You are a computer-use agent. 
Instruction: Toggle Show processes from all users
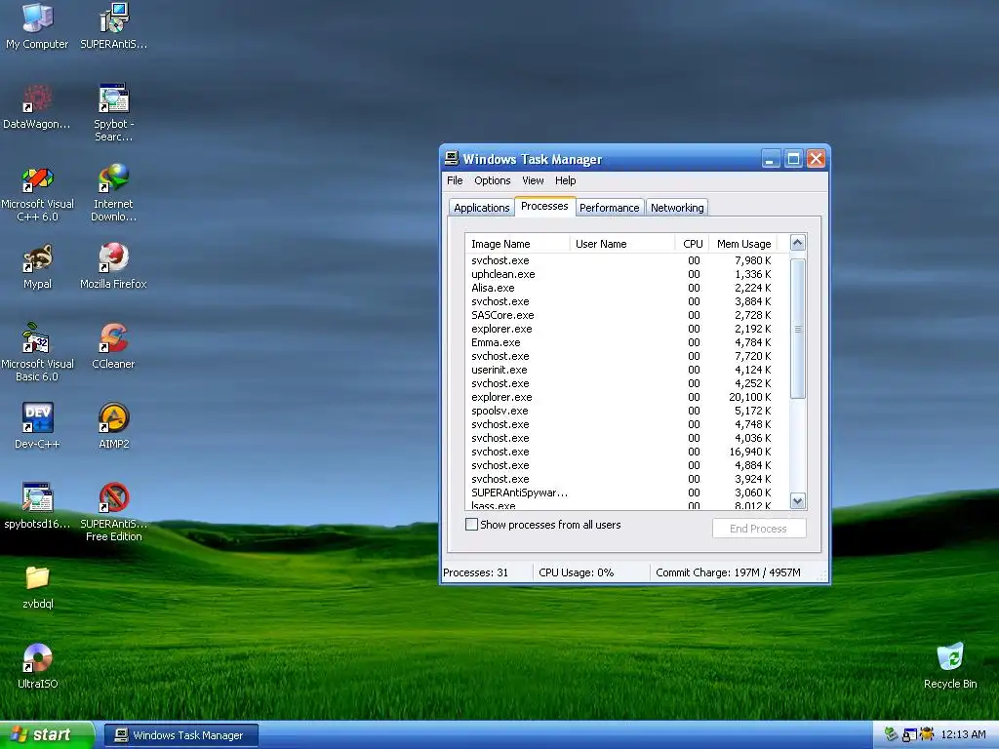(471, 524)
